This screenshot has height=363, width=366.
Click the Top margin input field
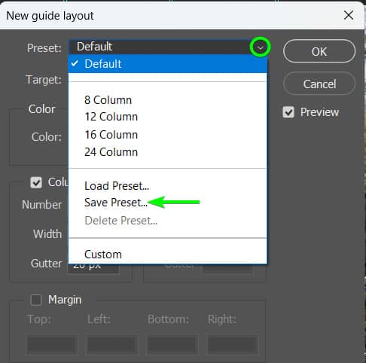(x=52, y=344)
